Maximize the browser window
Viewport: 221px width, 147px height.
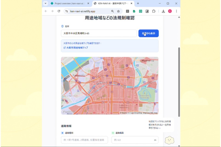168,3
